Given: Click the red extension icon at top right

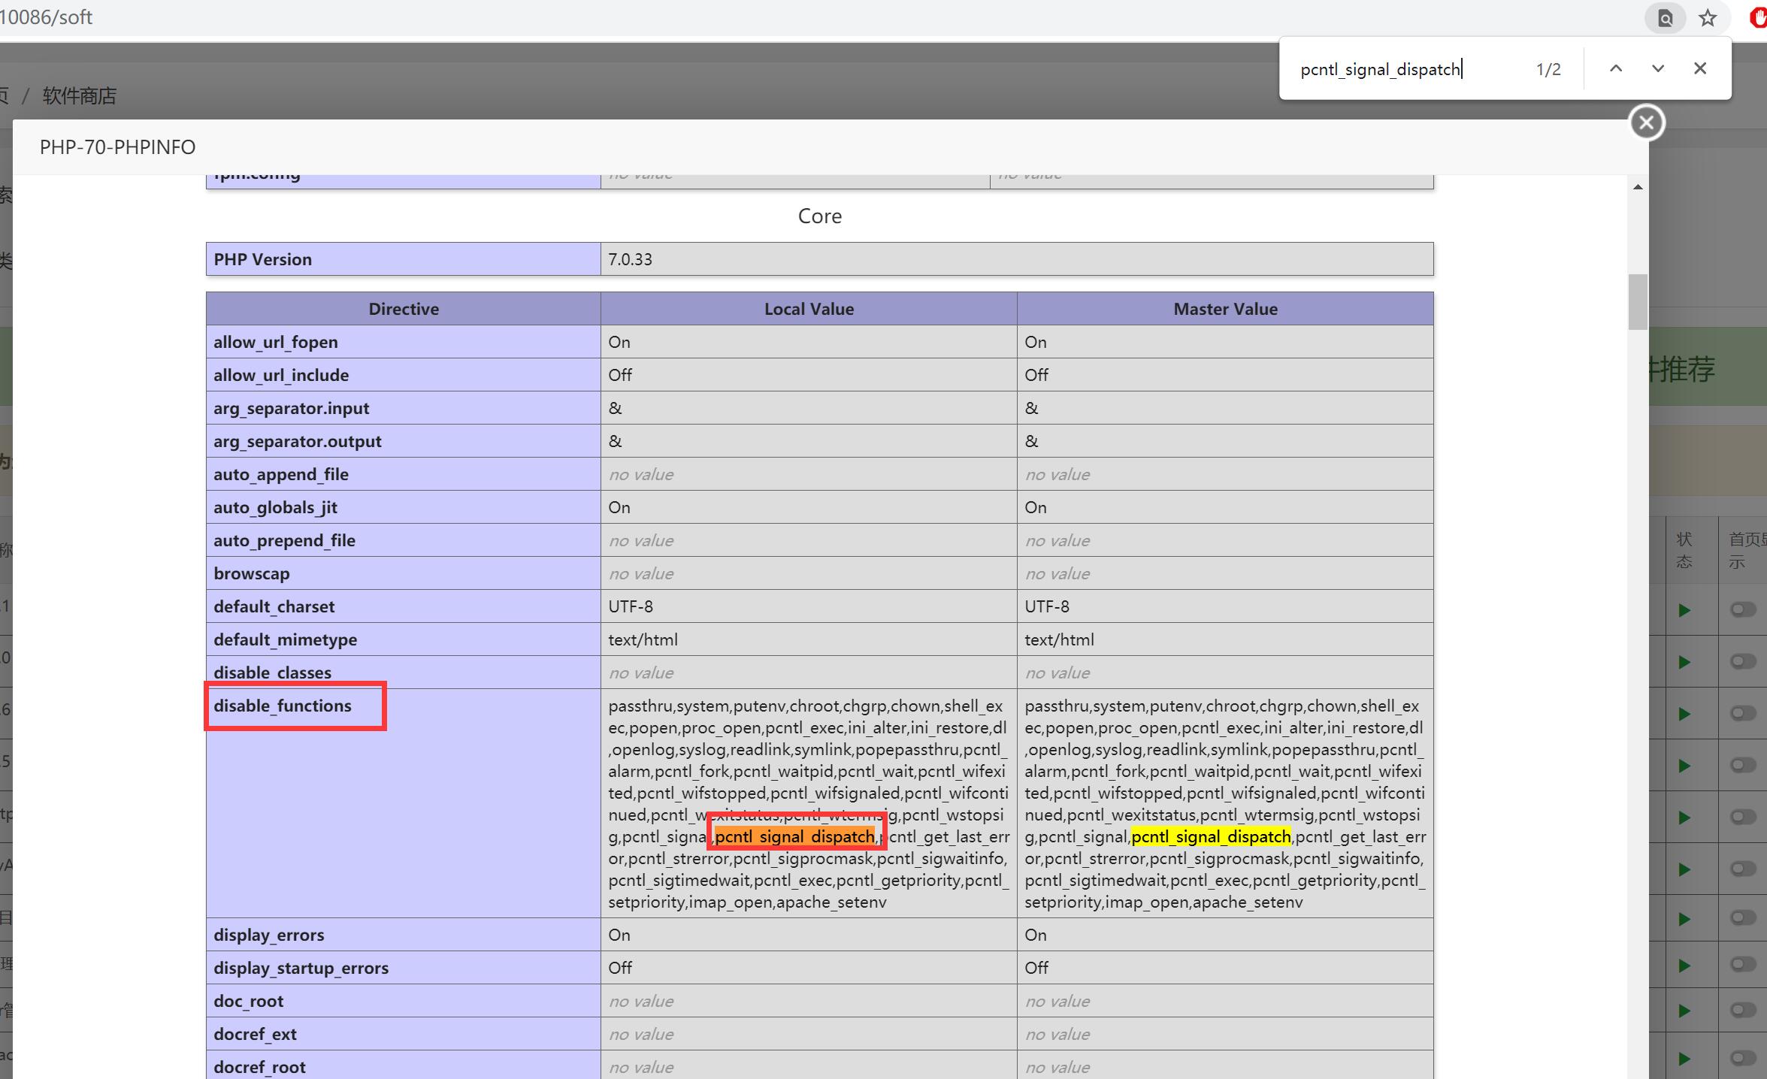Looking at the screenshot, I should pyautogui.click(x=1757, y=18).
